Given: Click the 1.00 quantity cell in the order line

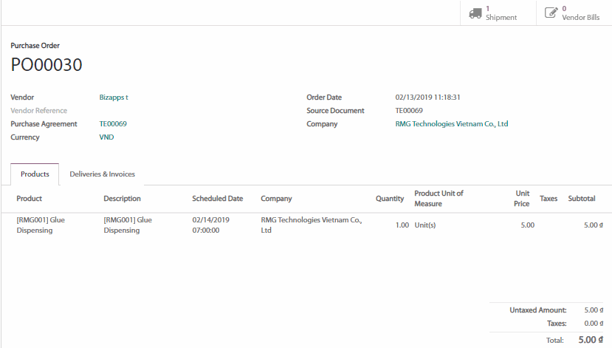Looking at the screenshot, I should (402, 225).
